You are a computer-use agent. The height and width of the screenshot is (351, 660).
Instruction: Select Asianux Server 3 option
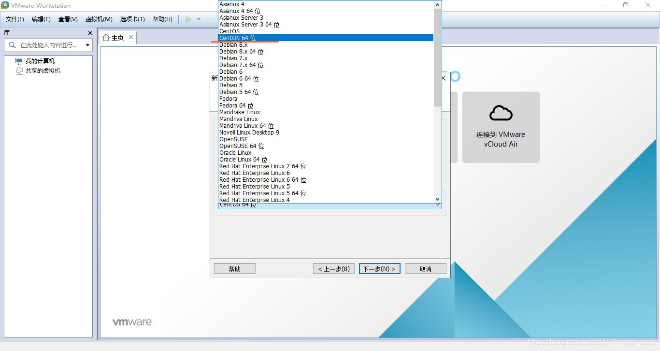click(x=326, y=17)
